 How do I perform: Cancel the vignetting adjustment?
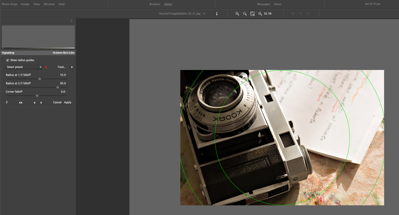57,103
